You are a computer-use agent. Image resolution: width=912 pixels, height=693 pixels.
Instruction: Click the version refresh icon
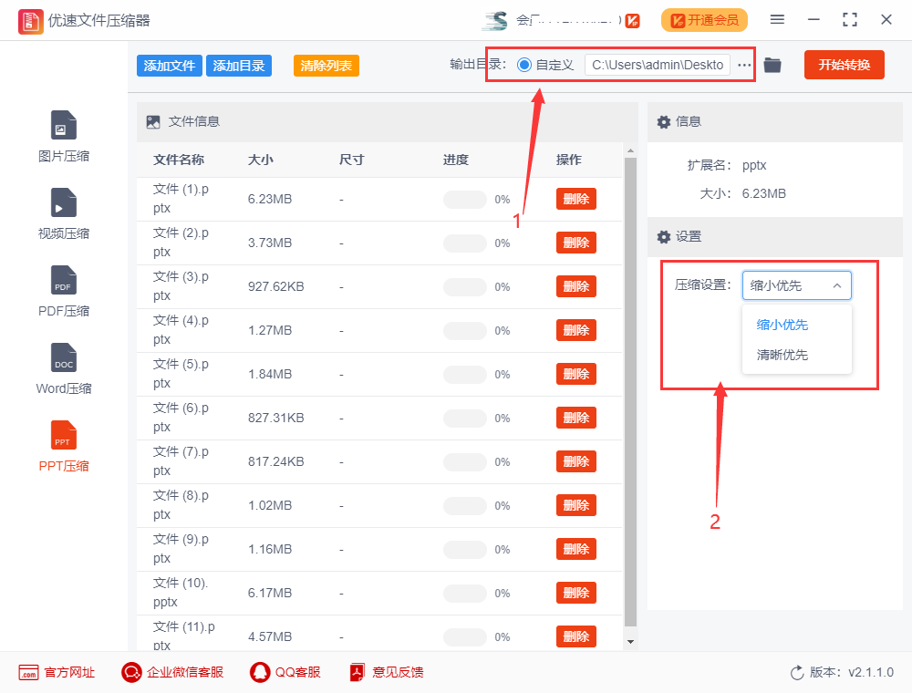pyautogui.click(x=797, y=673)
